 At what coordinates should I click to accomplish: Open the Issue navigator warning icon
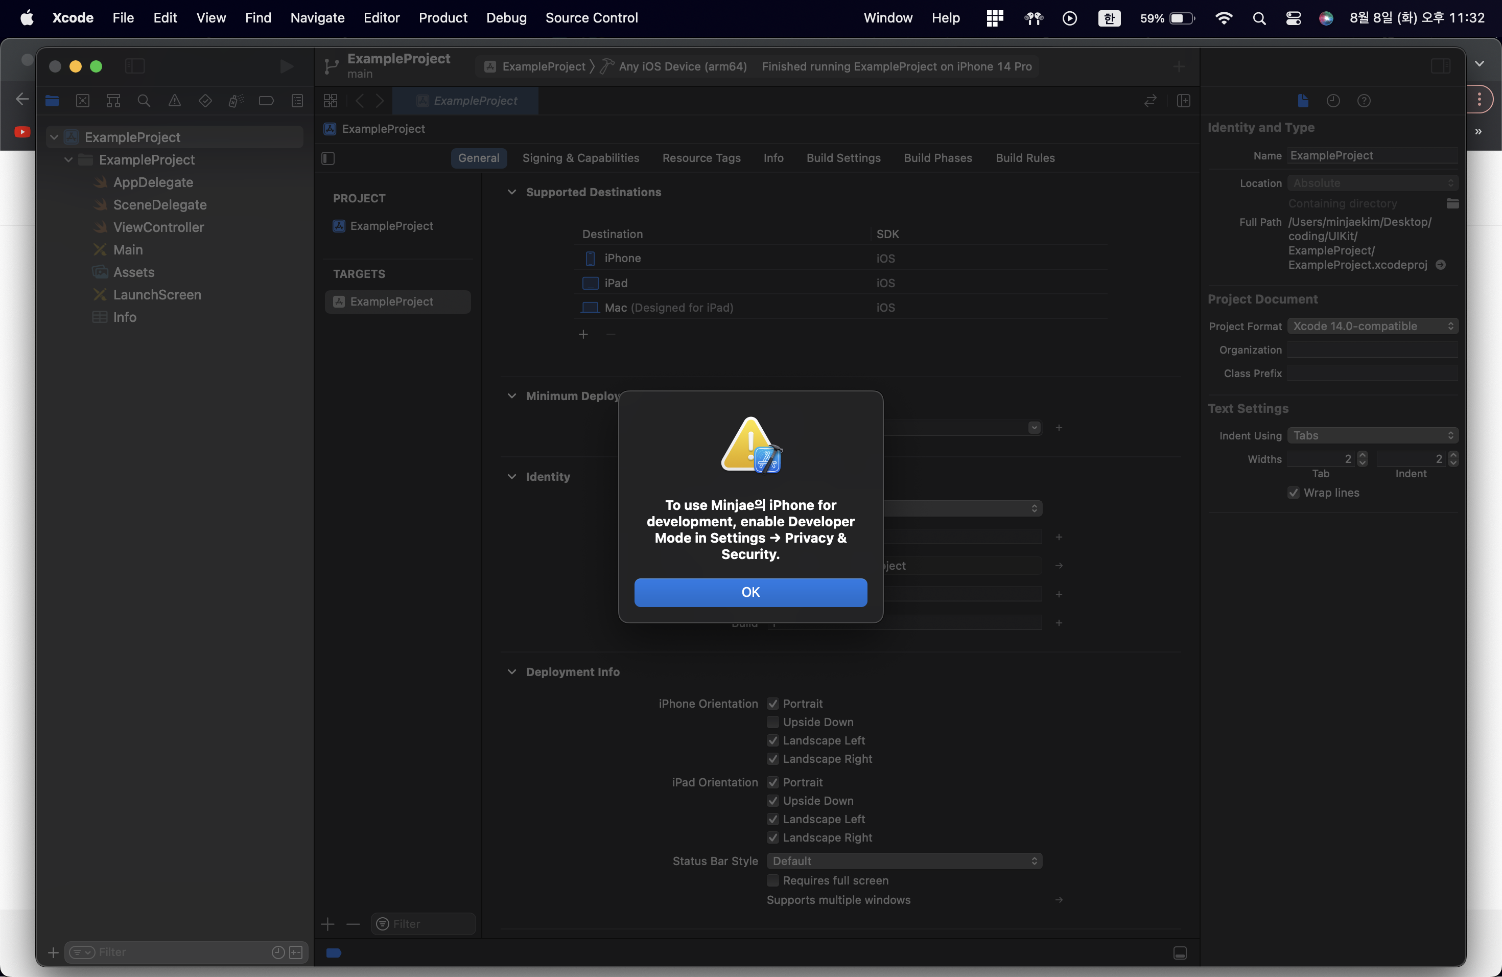(x=174, y=101)
